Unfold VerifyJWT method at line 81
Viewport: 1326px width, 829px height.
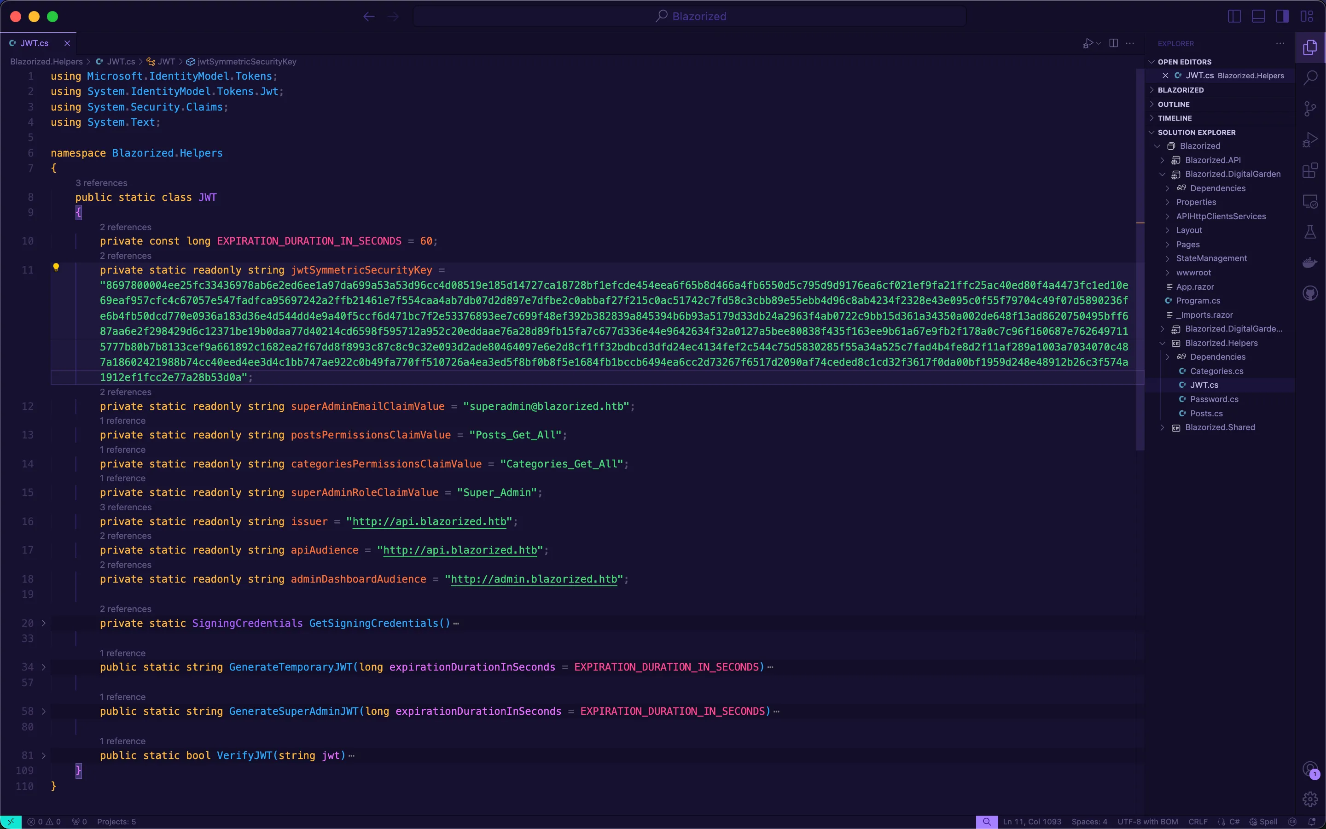pos(44,755)
